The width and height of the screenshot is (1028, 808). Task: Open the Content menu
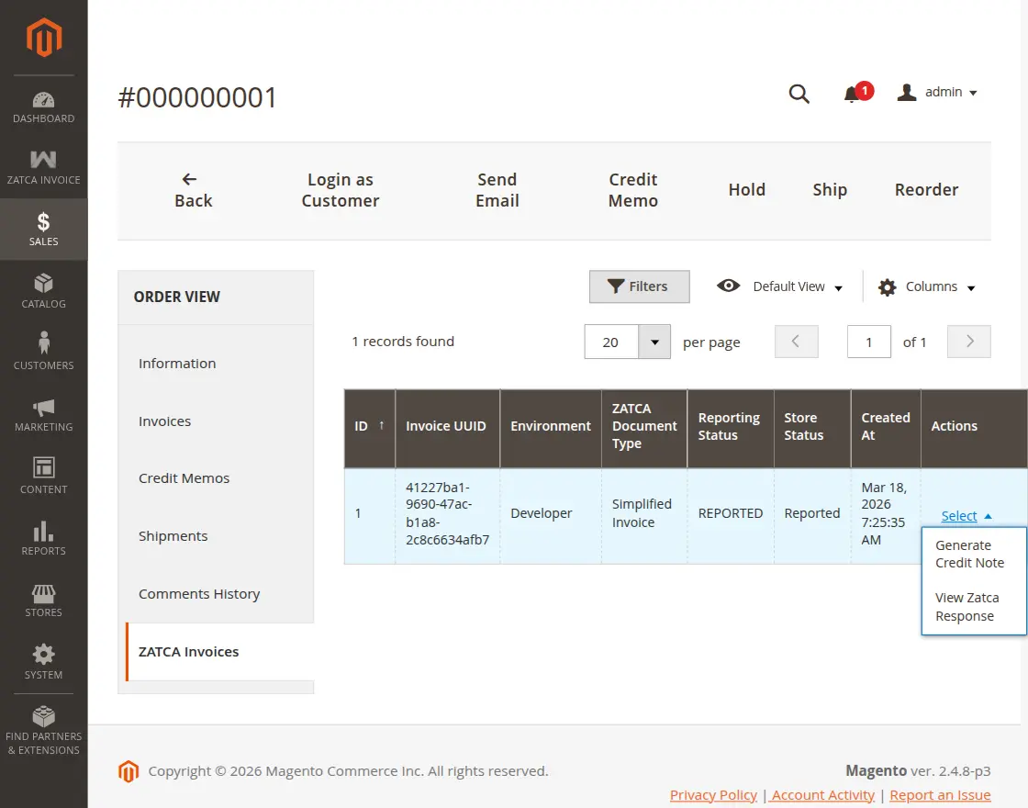[44, 476]
